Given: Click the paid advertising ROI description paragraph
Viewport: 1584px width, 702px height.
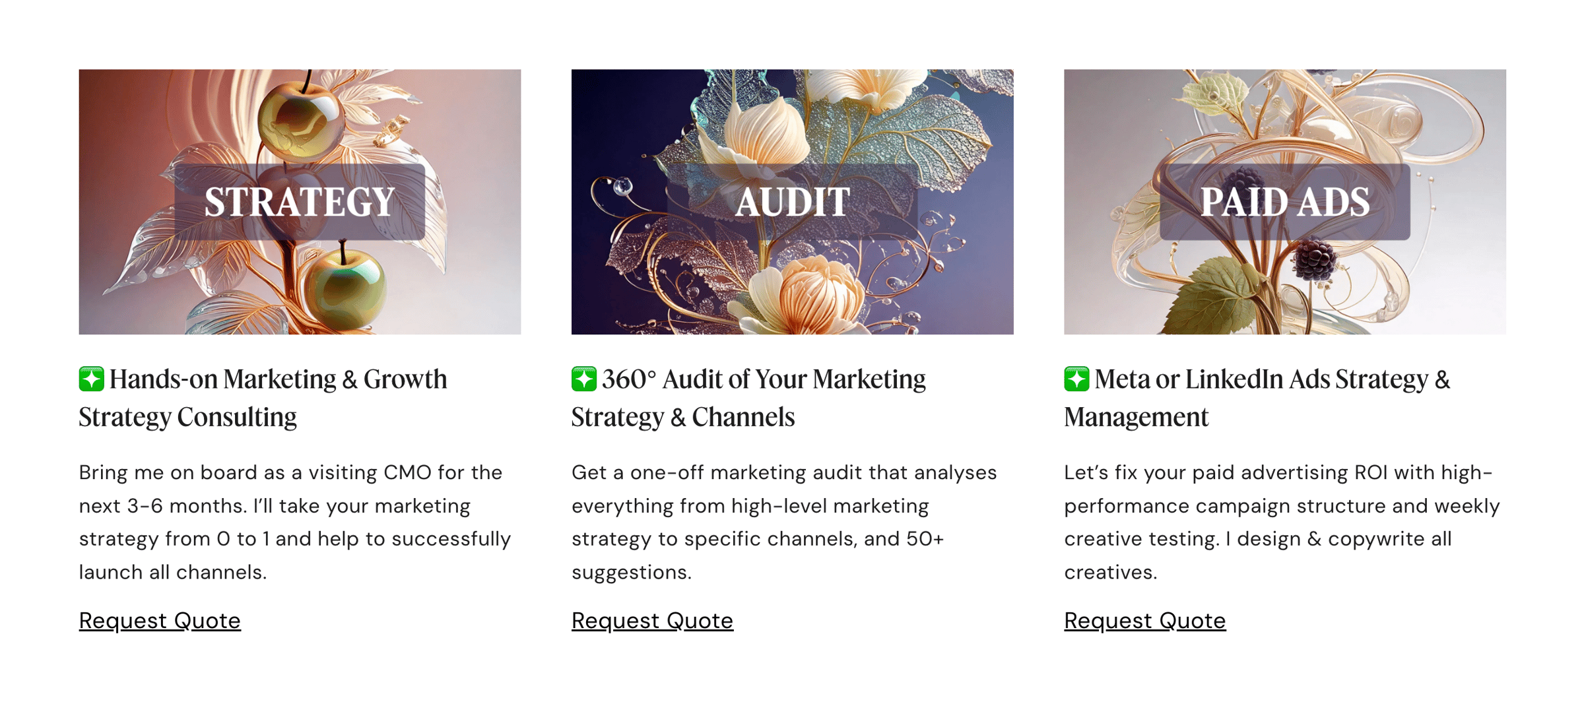Looking at the screenshot, I should (1282, 522).
